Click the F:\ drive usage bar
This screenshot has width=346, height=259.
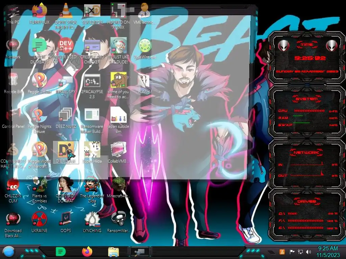[x=305, y=221]
